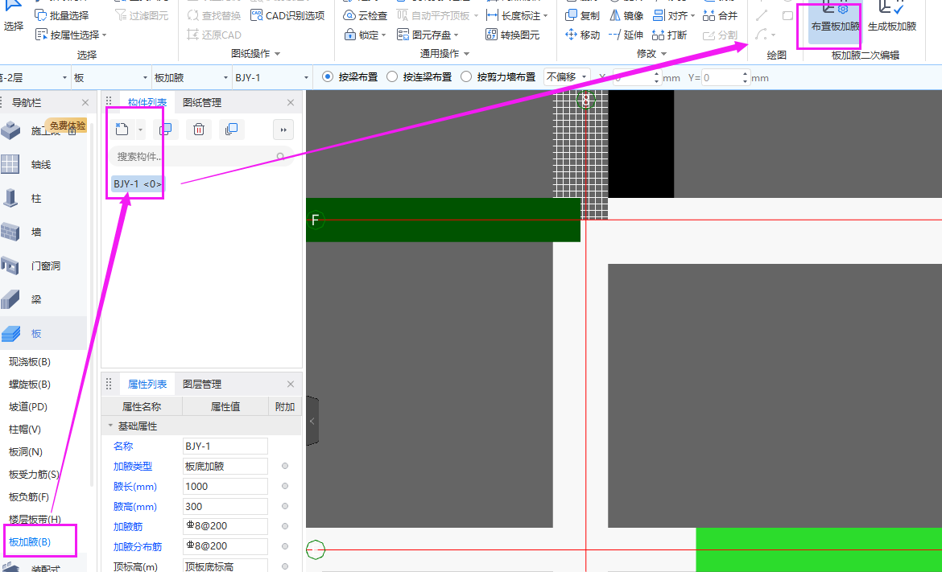
Task: Toggle the 加腋类型 additional attribute circle
Action: (285, 466)
